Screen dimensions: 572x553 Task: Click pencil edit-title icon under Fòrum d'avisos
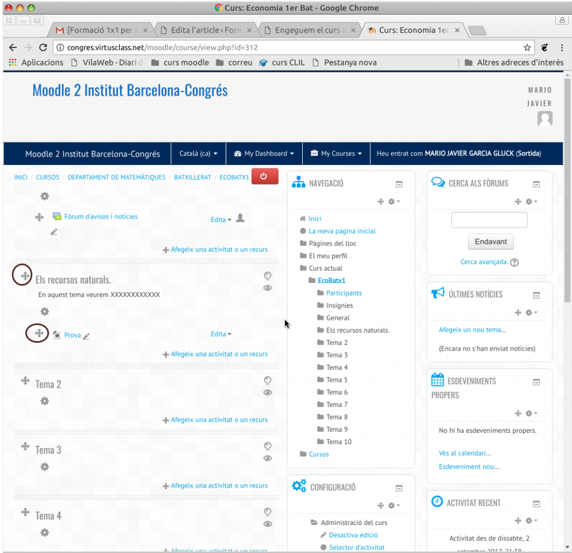click(54, 232)
